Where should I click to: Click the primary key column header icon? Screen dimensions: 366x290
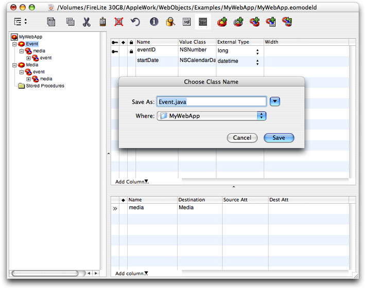115,42
